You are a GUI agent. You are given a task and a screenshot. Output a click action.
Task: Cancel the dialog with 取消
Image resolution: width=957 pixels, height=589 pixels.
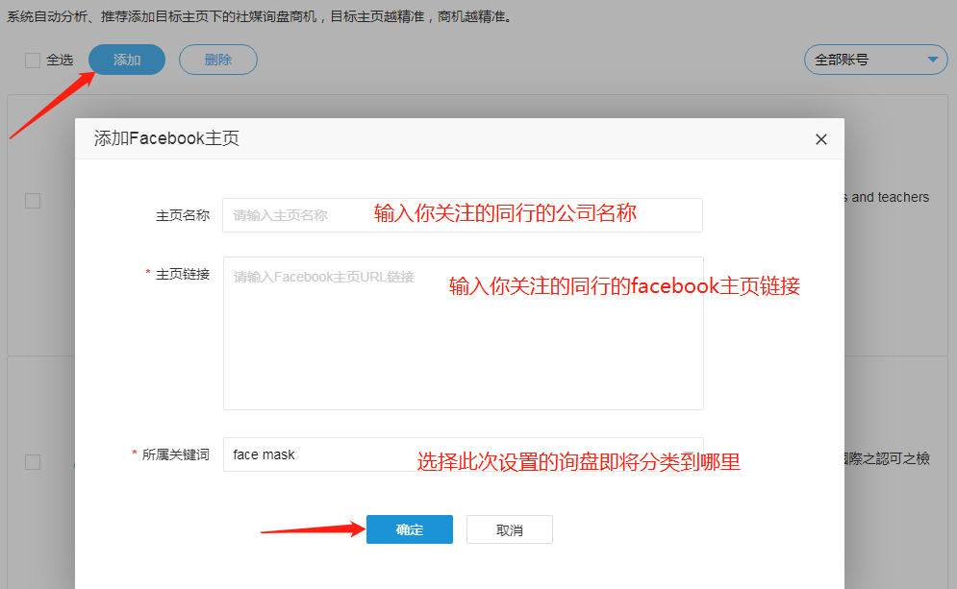pyautogui.click(x=510, y=529)
